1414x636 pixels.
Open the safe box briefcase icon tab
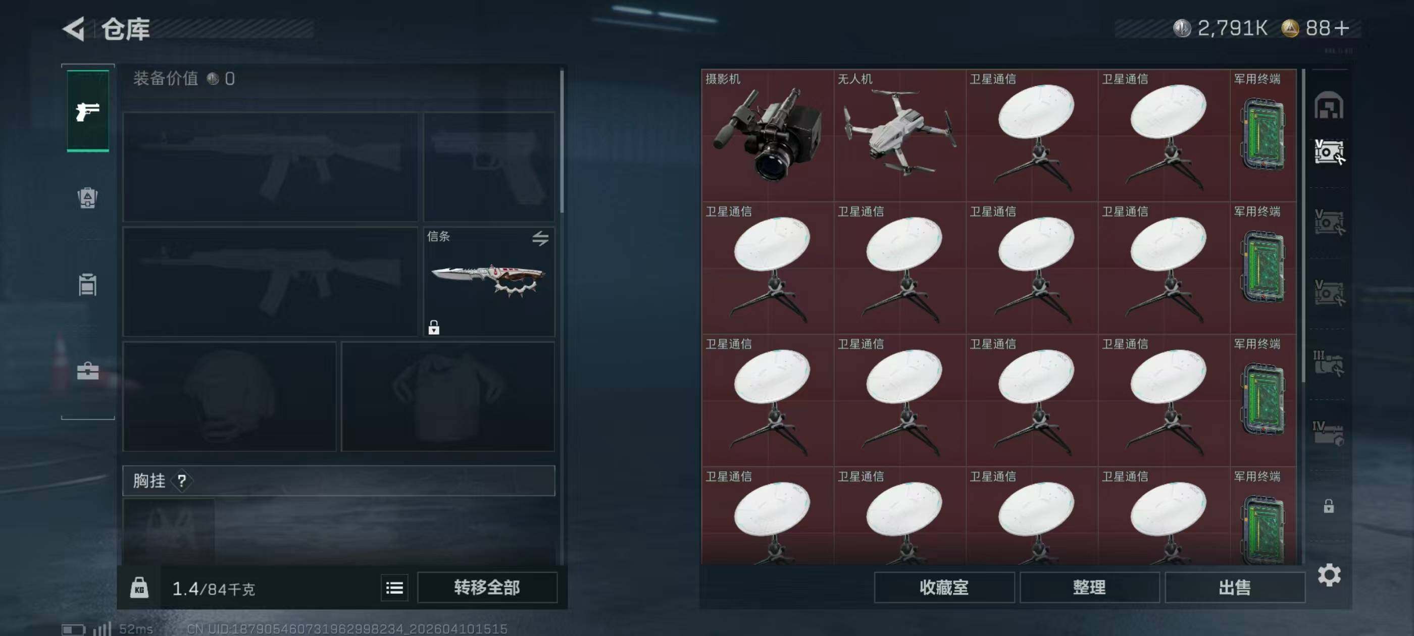pyautogui.click(x=88, y=371)
